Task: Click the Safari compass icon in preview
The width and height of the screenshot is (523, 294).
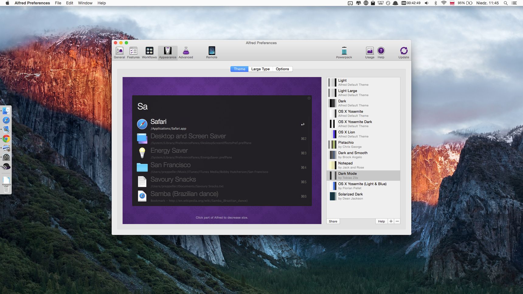Action: tap(142, 124)
